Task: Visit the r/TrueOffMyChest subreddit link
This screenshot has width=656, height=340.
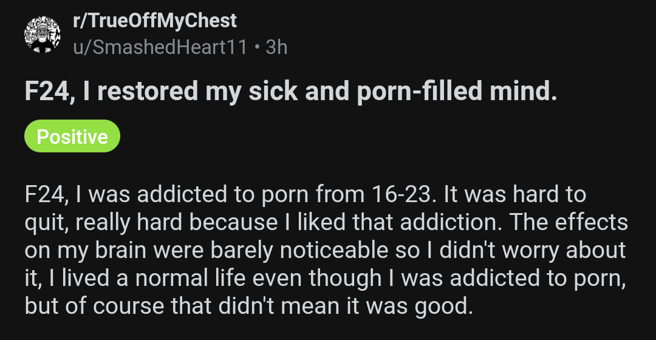Action: (x=155, y=21)
